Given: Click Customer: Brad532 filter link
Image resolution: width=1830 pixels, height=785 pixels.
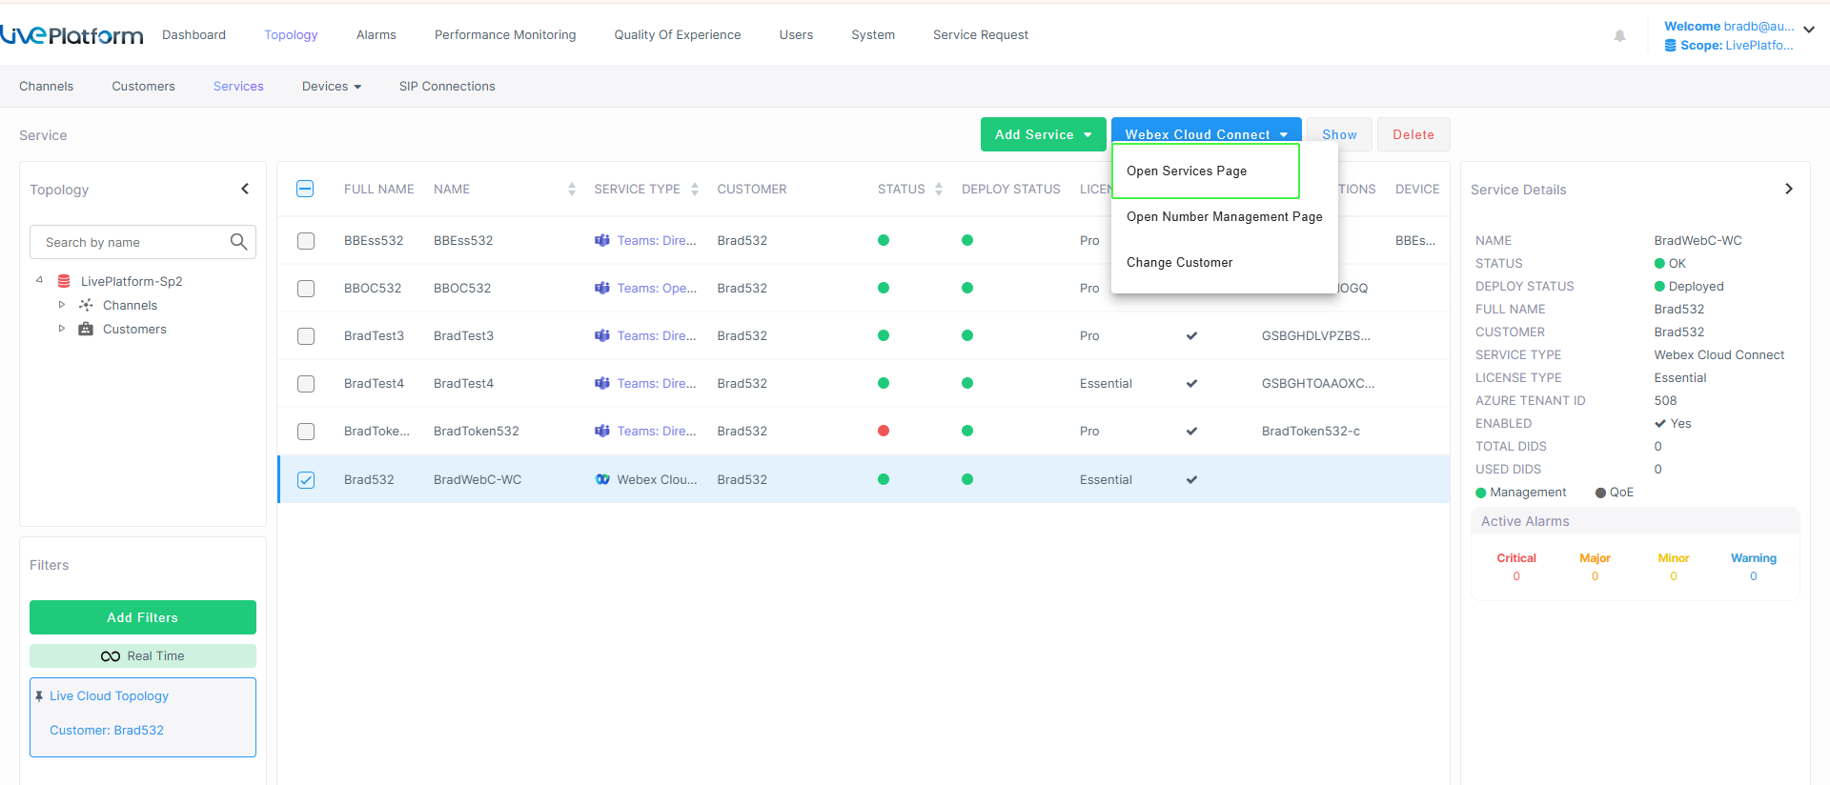Looking at the screenshot, I should pos(107,731).
